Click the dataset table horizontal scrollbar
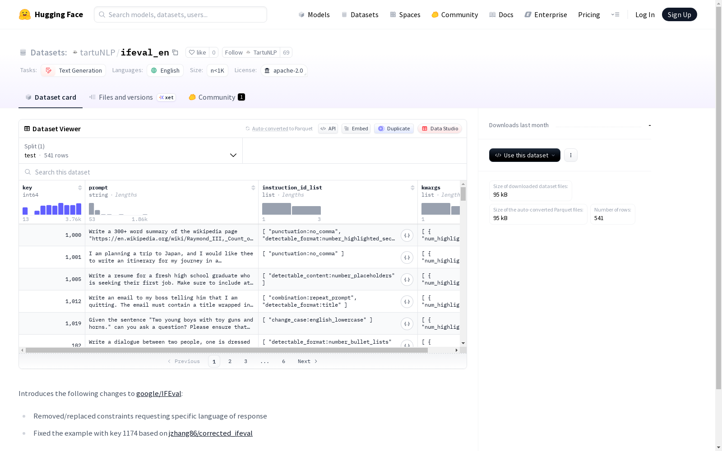This screenshot has height=451, width=722. tap(227, 350)
